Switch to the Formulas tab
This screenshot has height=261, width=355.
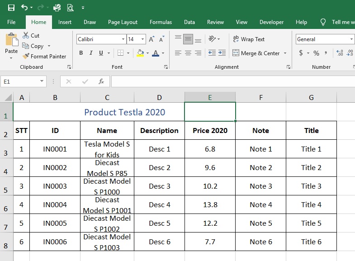(161, 22)
